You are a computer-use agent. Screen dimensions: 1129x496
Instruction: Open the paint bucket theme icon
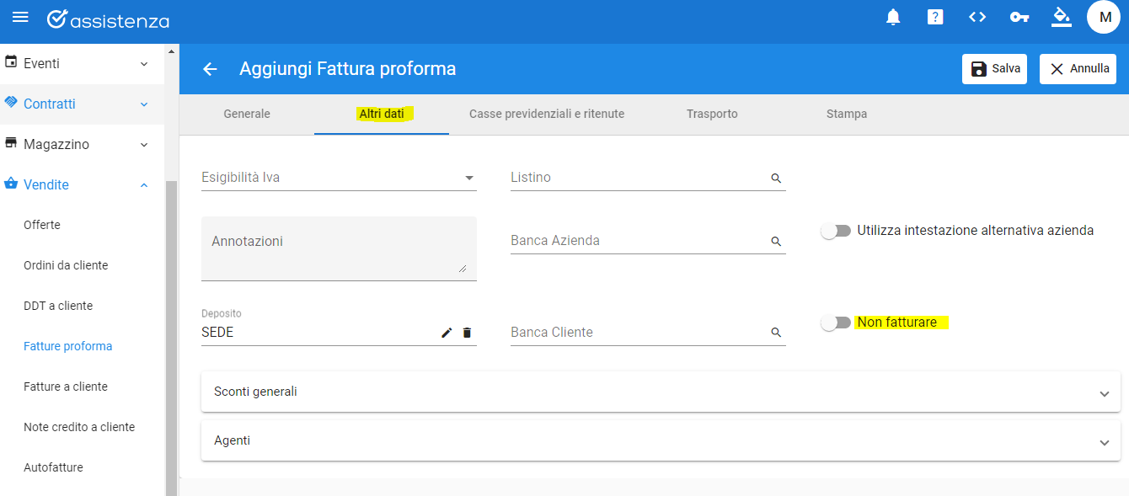(x=1062, y=17)
